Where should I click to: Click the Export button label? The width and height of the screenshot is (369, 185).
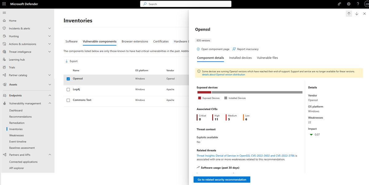tap(73, 61)
